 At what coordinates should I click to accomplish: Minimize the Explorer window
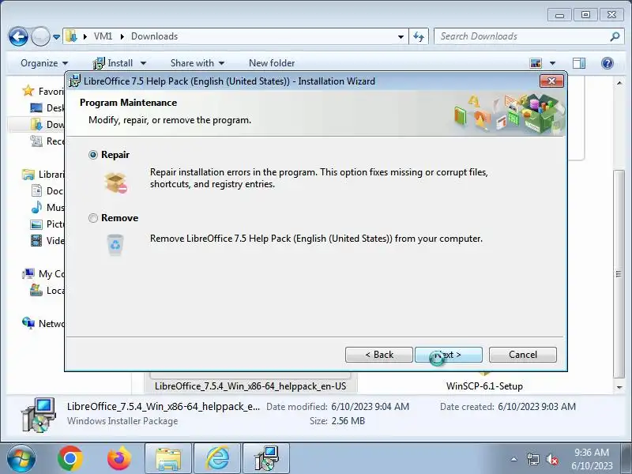click(559, 15)
